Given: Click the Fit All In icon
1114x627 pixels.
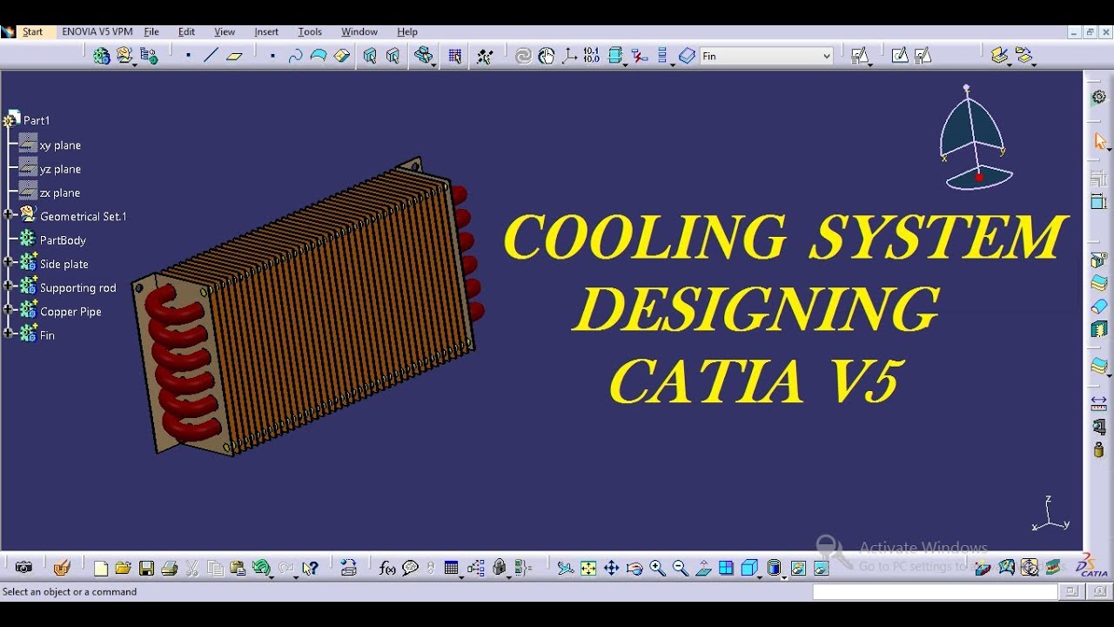Looking at the screenshot, I should coord(588,569).
